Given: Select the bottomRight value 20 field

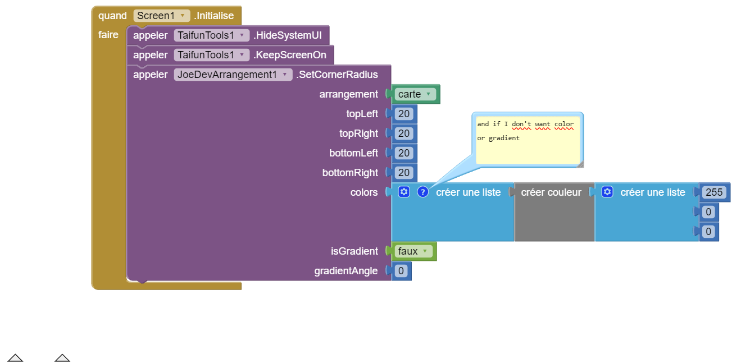Looking at the screenshot, I should point(403,173).
